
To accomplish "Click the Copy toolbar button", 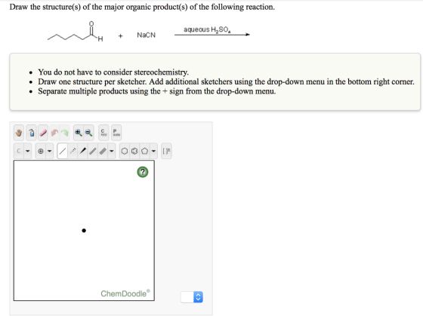I will tap(103, 133).
